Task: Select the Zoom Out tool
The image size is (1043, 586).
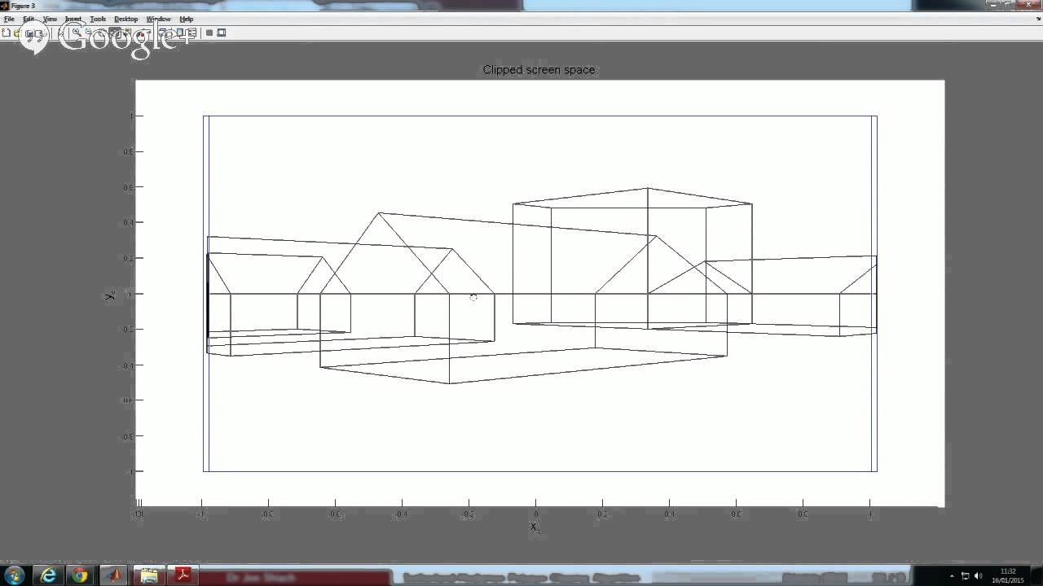Action: pyautogui.click(x=87, y=33)
